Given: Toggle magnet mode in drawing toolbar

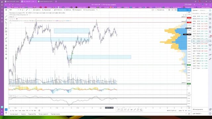Looking at the screenshot, I should coord(6,45).
